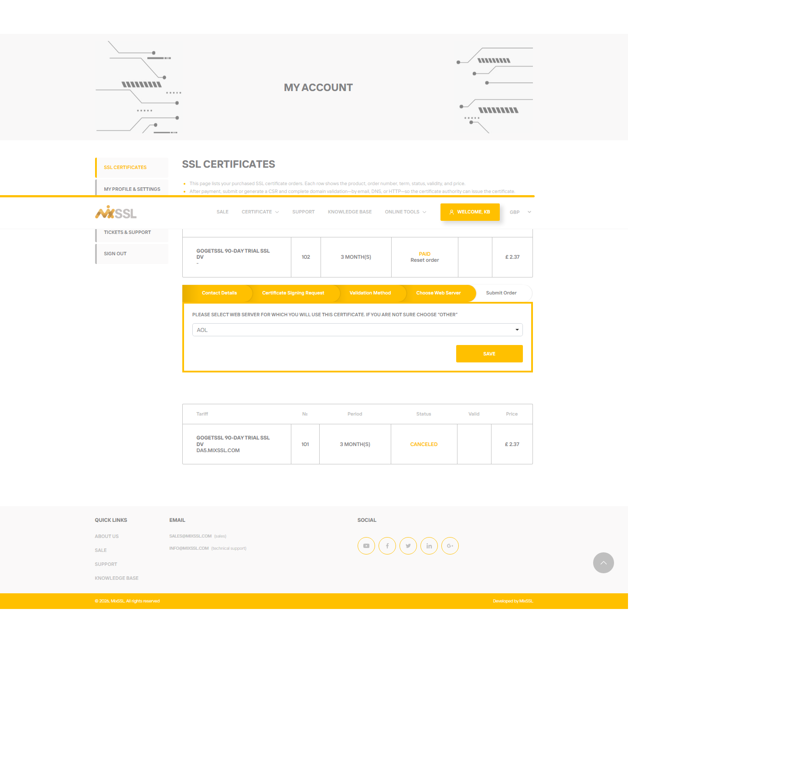The image size is (785, 761).
Task: Click the user icon in Welcome button
Action: (452, 212)
